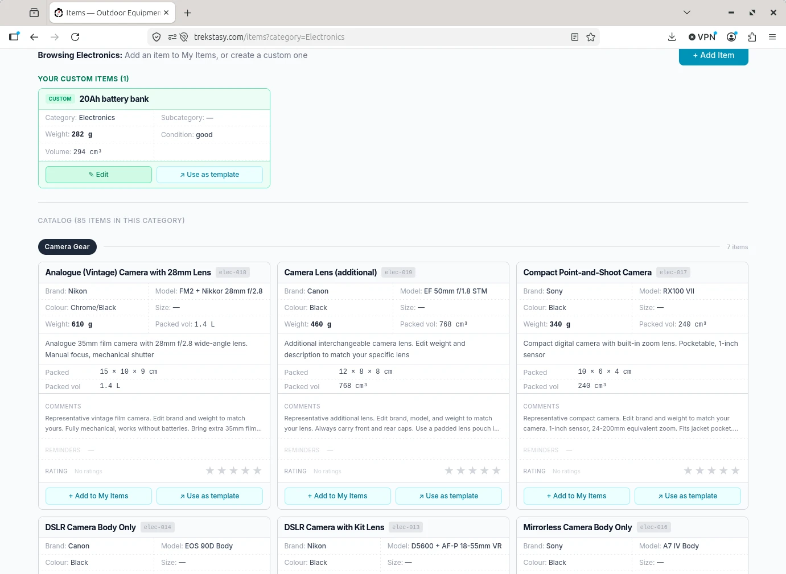Click the browser forward arrow
The height and width of the screenshot is (574, 786).
click(55, 37)
